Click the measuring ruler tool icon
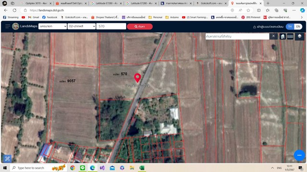The image size is (307, 172). pyautogui.click(x=290, y=36)
